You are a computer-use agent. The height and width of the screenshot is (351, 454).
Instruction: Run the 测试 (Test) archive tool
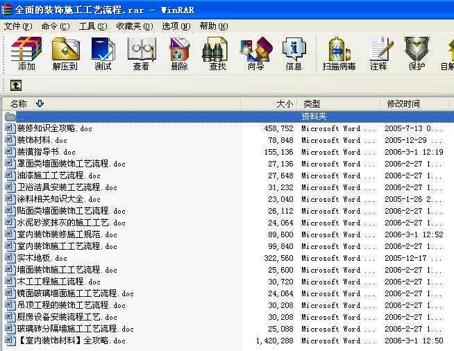click(x=103, y=53)
